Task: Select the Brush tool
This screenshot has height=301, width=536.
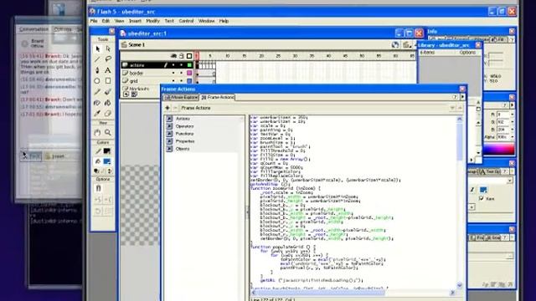Action: tap(108, 92)
